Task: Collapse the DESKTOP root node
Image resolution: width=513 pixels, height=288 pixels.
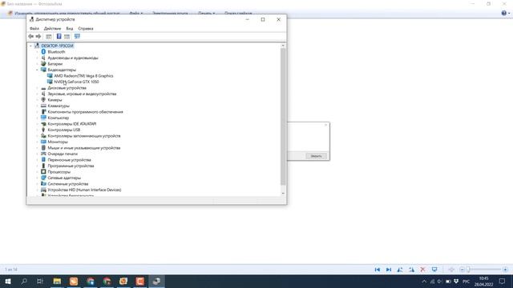Action: (x=30, y=46)
